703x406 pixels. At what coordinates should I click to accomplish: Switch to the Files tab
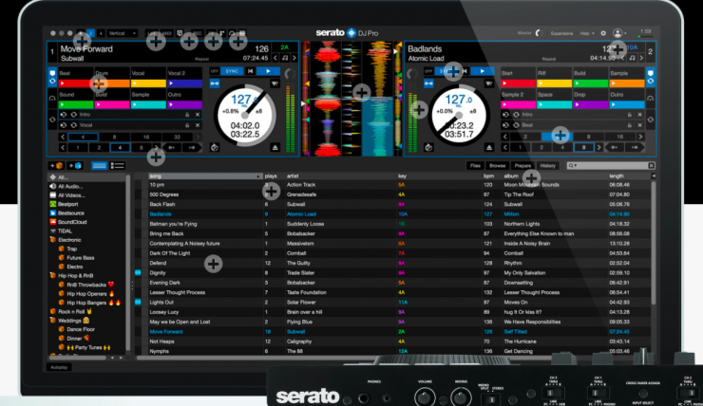pos(475,166)
